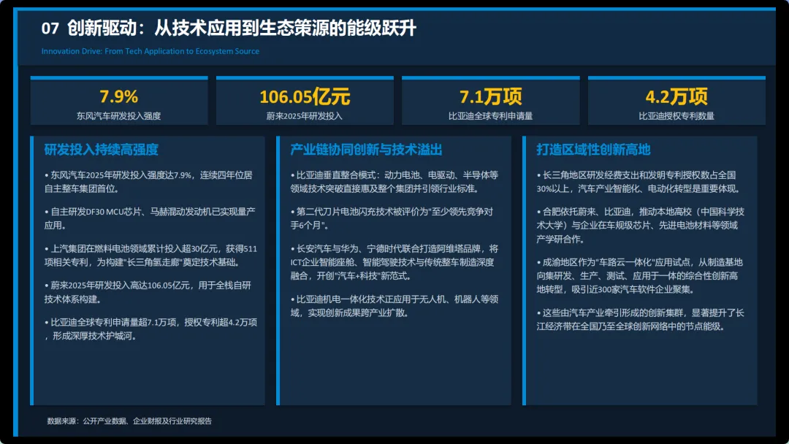Click the bullet about 比亚迪机电一体化技术
The image size is (789, 444).
(394, 306)
